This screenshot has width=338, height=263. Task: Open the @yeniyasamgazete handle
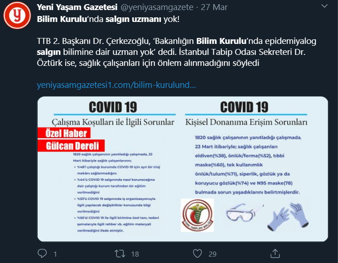(x=157, y=7)
